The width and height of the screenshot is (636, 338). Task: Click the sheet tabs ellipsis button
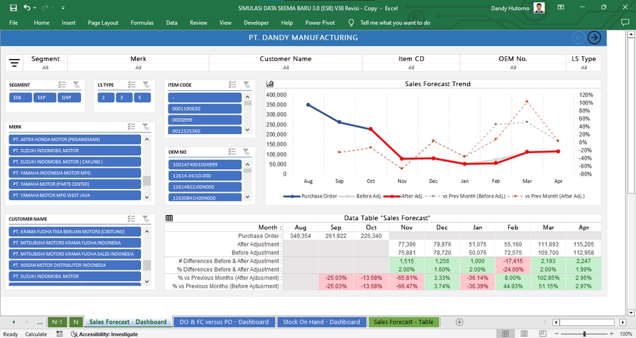coord(40,322)
